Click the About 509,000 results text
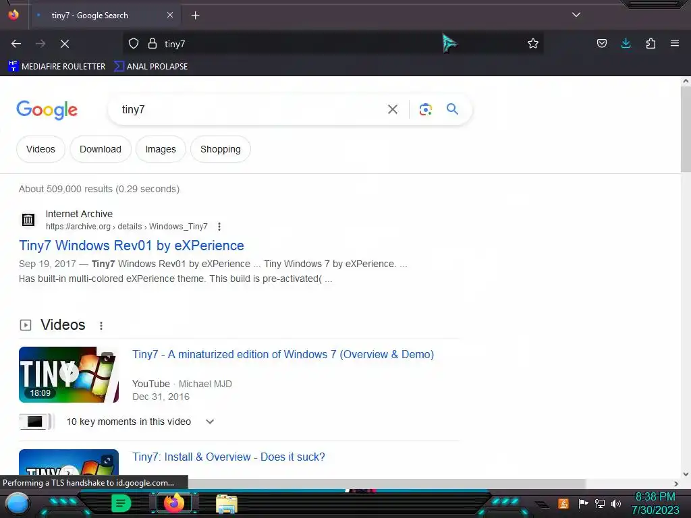 (x=99, y=189)
